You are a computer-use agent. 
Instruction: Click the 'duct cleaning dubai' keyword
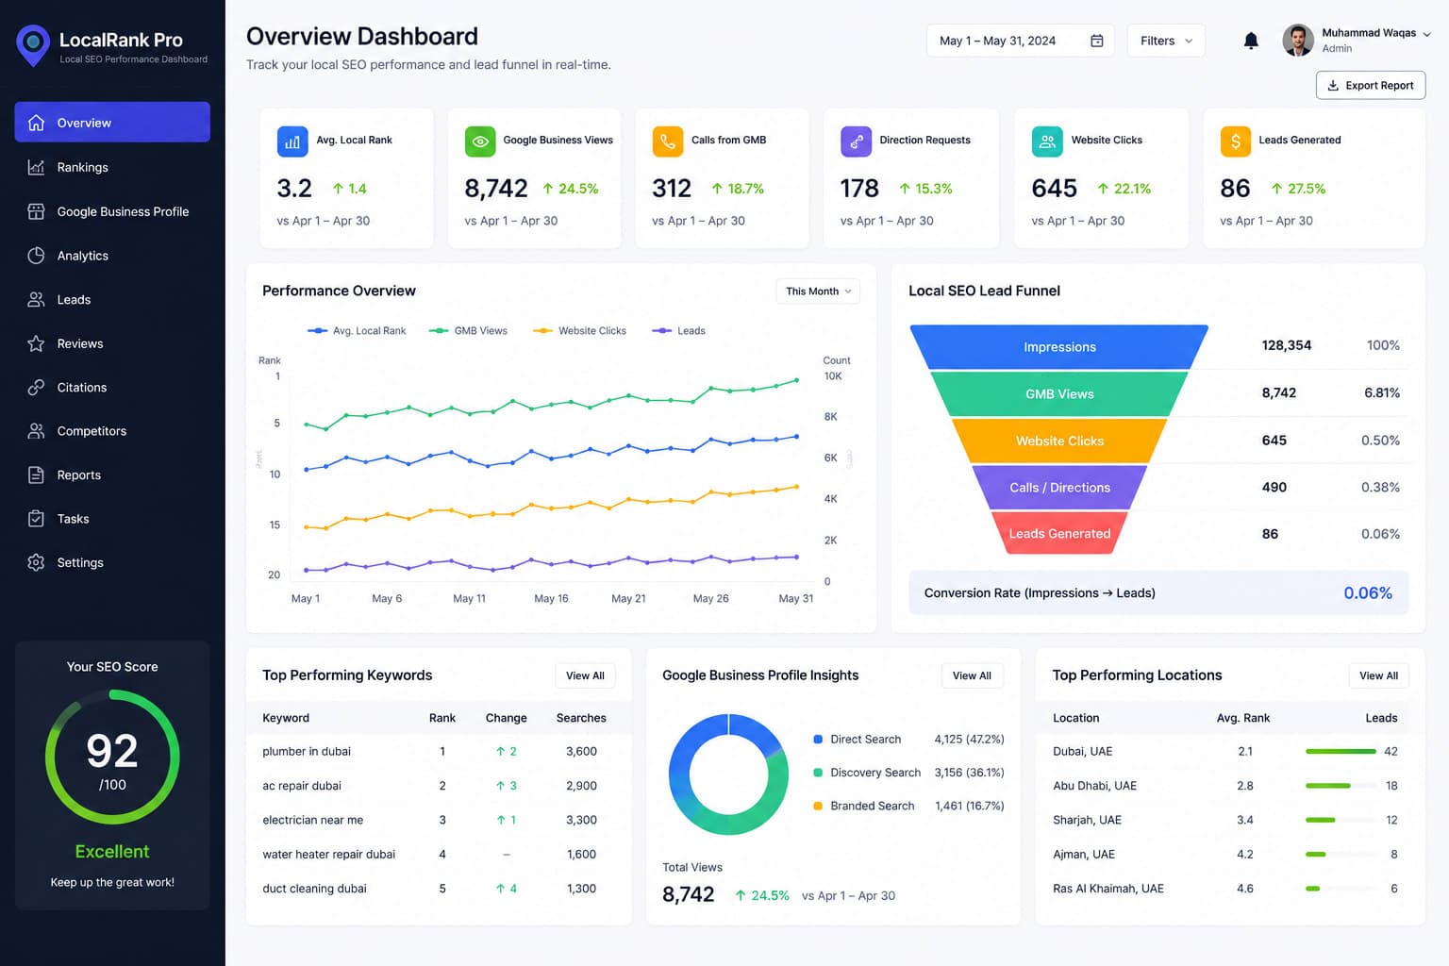(x=314, y=889)
